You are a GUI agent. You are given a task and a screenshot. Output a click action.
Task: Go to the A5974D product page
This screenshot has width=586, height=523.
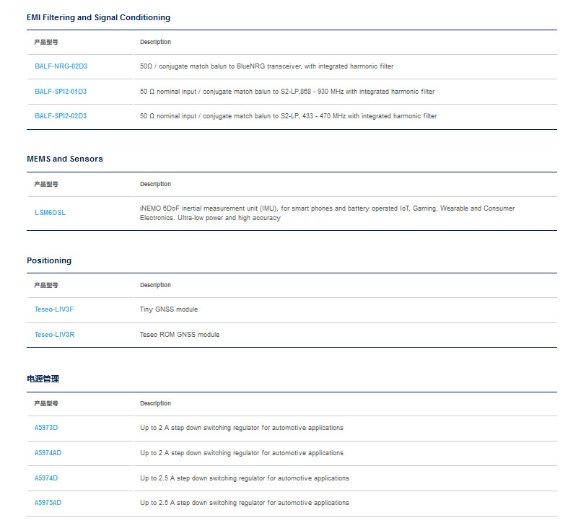(x=46, y=478)
